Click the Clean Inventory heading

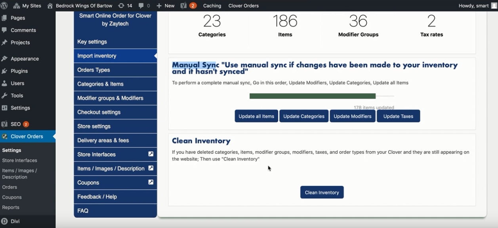tap(201, 141)
